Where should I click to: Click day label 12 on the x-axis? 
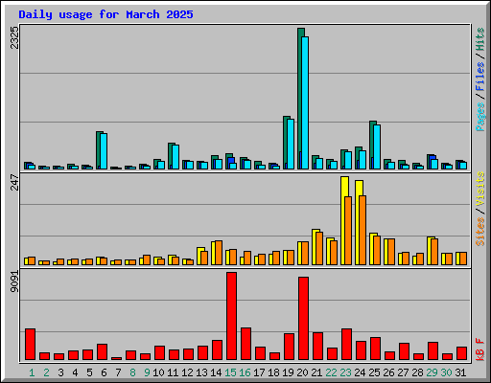tap(187, 372)
